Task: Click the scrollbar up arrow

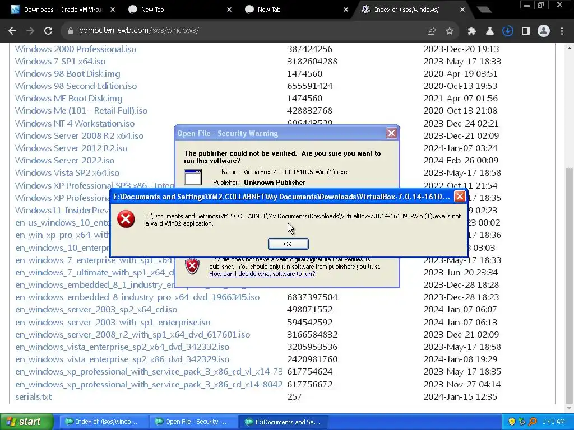Action: point(570,48)
